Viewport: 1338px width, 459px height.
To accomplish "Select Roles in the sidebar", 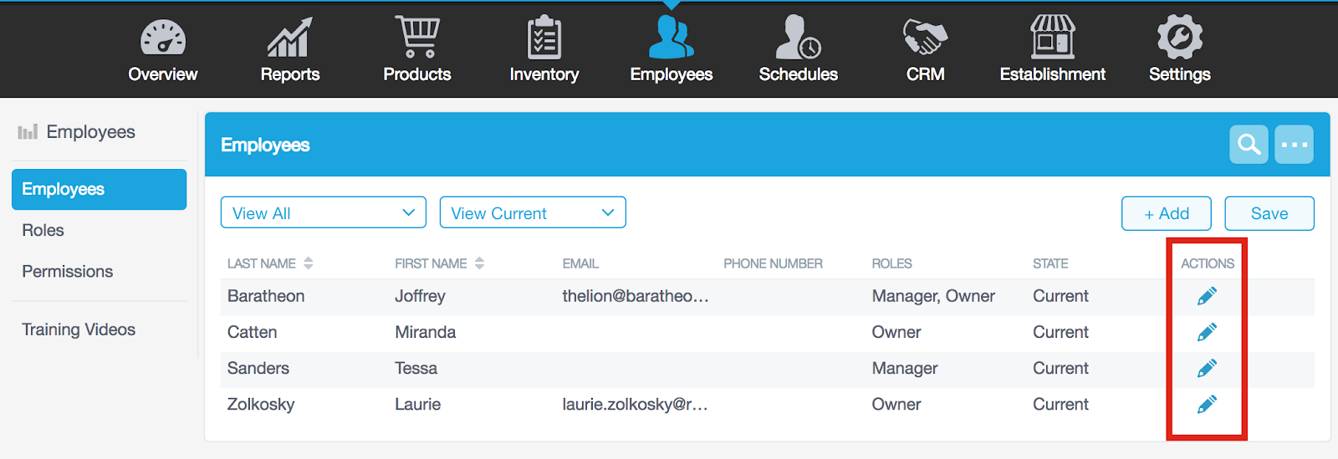I will (43, 230).
